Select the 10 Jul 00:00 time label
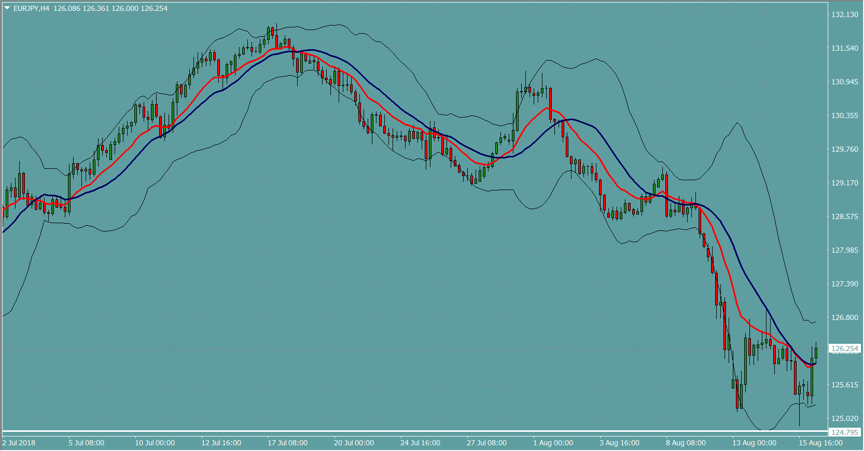Image resolution: width=864 pixels, height=451 pixels. pos(155,443)
